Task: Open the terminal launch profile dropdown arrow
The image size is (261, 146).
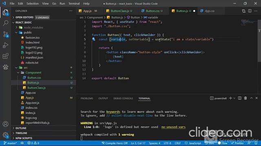Action: point(234,98)
